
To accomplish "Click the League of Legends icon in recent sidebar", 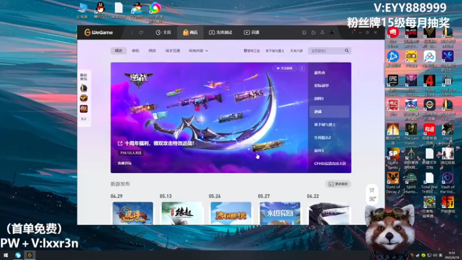I will coord(84,88).
